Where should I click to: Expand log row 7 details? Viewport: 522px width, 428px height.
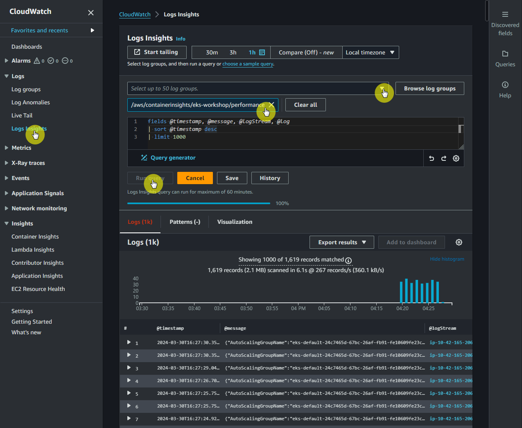point(129,418)
